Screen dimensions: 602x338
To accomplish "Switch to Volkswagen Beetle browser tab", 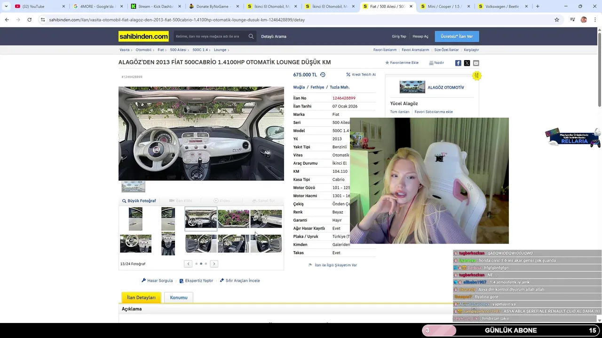I will [502, 7].
